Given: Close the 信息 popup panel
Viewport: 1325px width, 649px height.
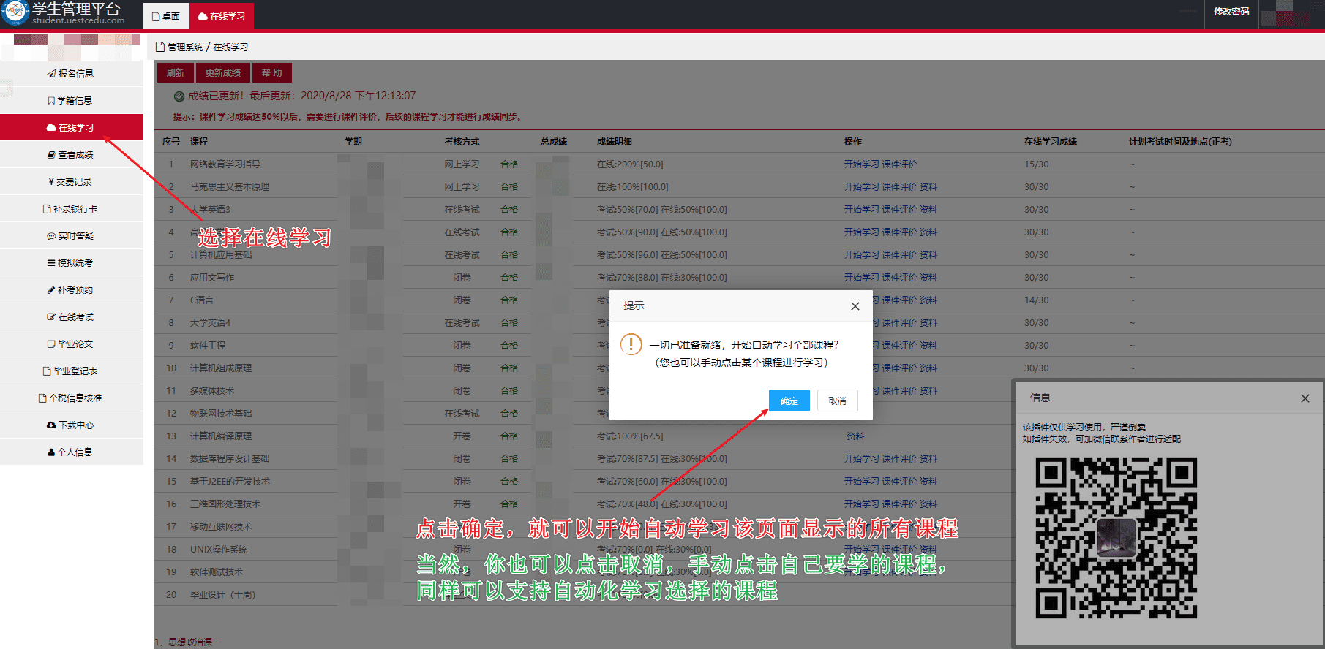Looking at the screenshot, I should [x=1305, y=398].
